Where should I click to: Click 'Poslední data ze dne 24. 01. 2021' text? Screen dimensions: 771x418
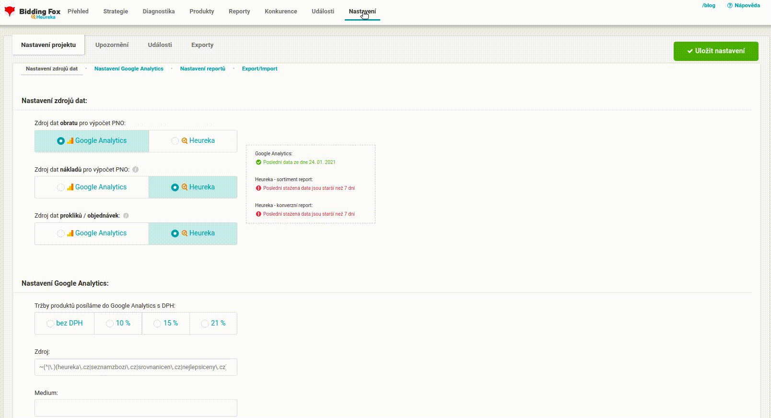click(x=299, y=163)
